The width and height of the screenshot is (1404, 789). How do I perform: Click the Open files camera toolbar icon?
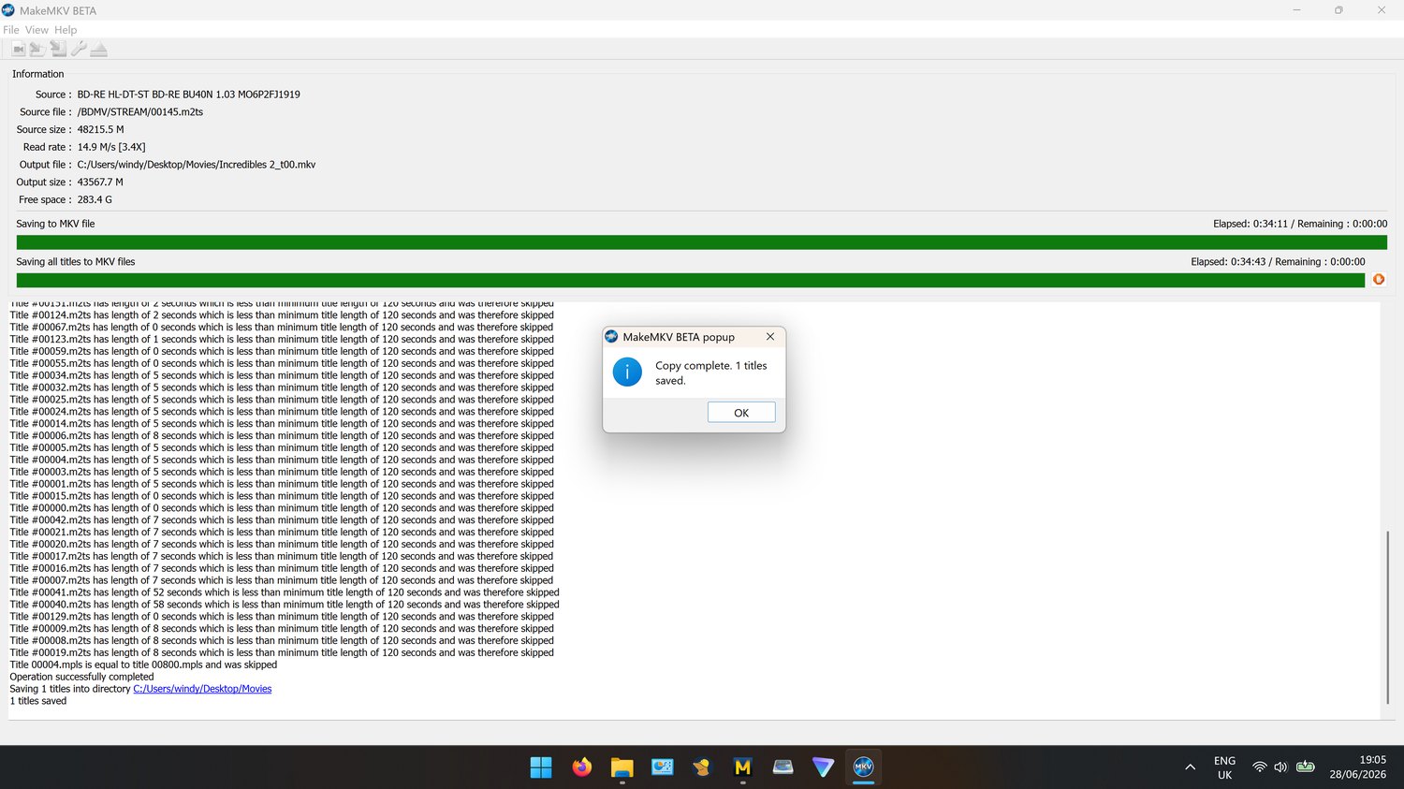click(18, 49)
